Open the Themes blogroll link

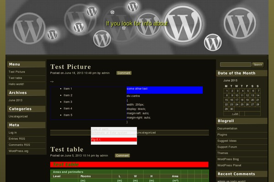(223, 153)
